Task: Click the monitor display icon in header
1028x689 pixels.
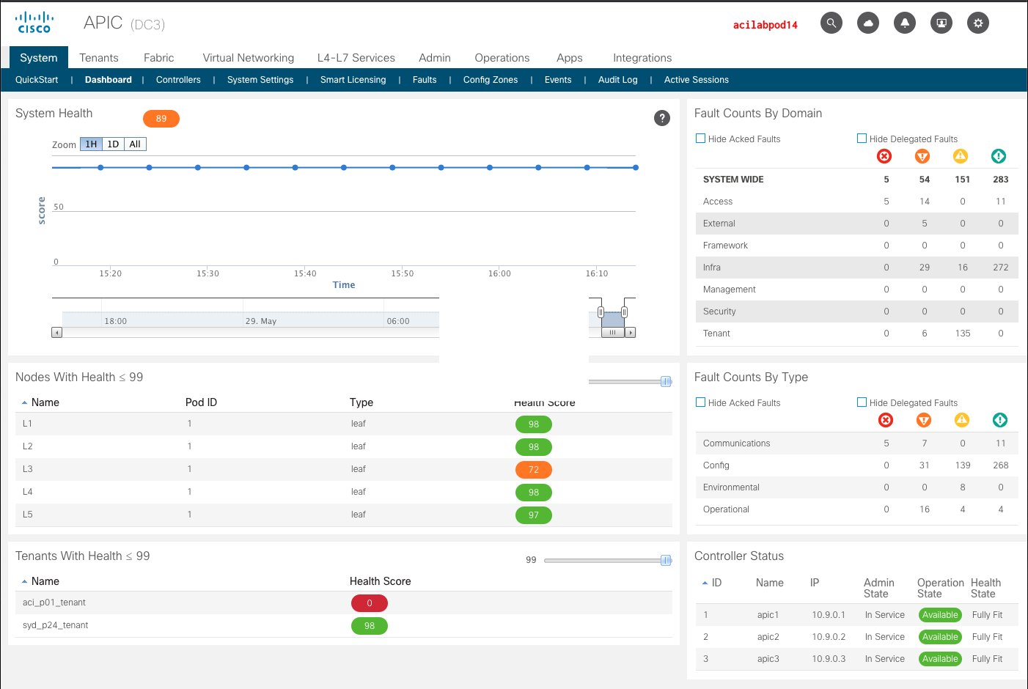Action: [x=941, y=23]
